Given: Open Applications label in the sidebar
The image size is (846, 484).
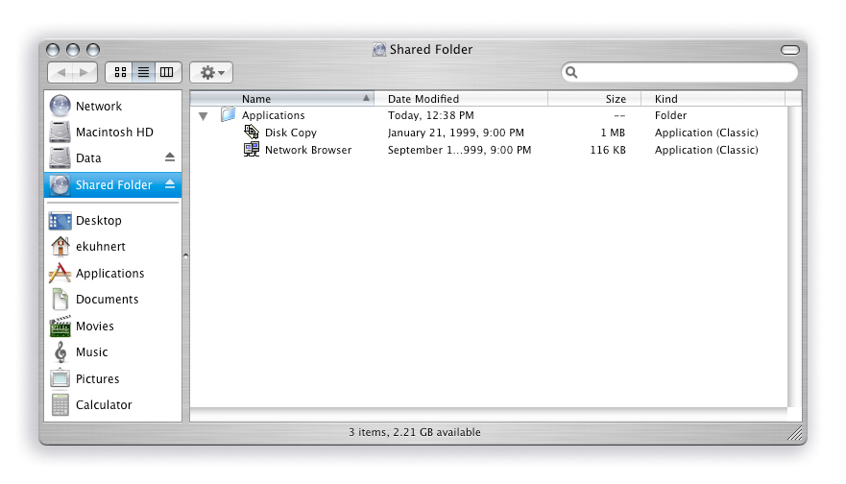Looking at the screenshot, I should 110,274.
